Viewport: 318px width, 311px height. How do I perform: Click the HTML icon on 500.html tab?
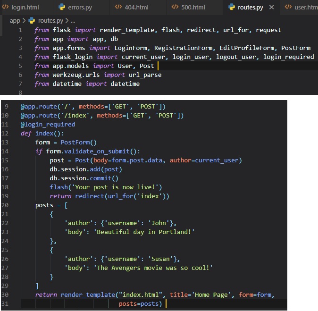click(175, 8)
